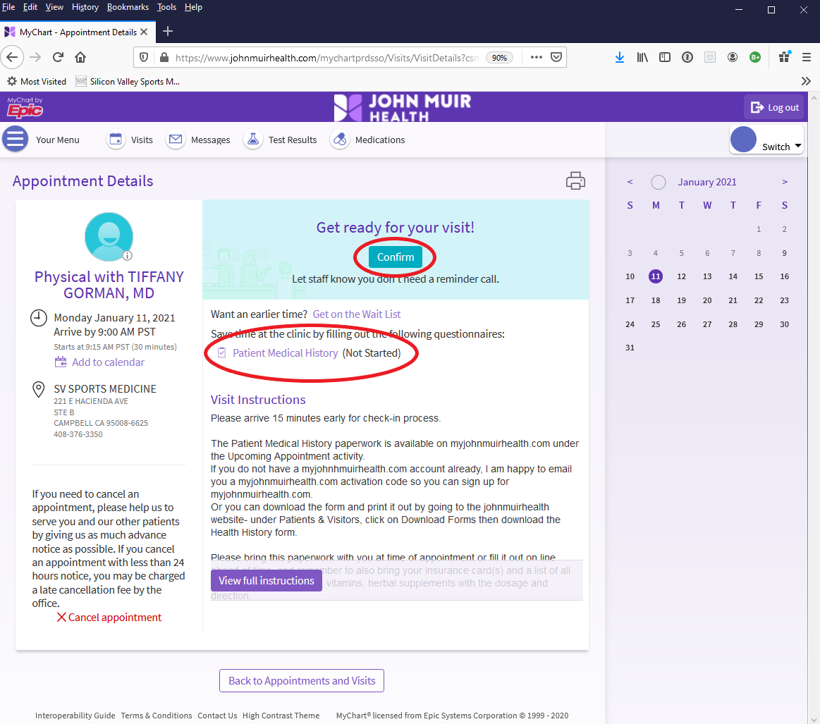Image resolution: width=820 pixels, height=724 pixels.
Task: Open Patient Medical History questionnaire
Action: (285, 353)
